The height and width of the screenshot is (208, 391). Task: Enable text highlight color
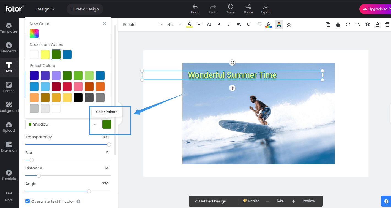click(268, 25)
